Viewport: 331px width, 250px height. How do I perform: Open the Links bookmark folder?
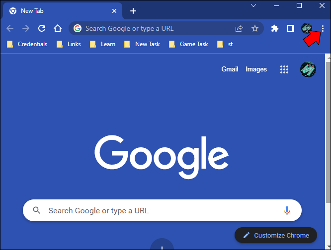(69, 44)
